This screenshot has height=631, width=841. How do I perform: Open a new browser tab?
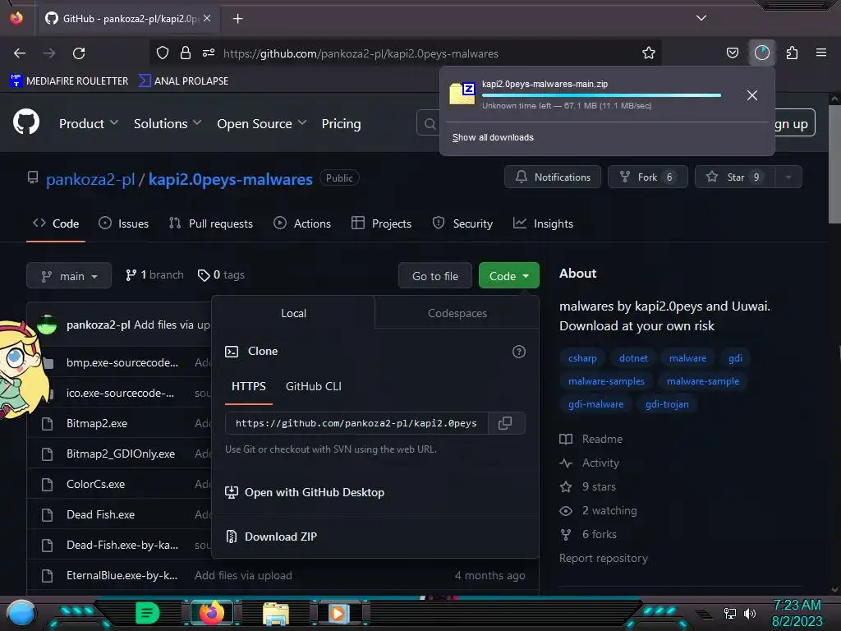[237, 19]
